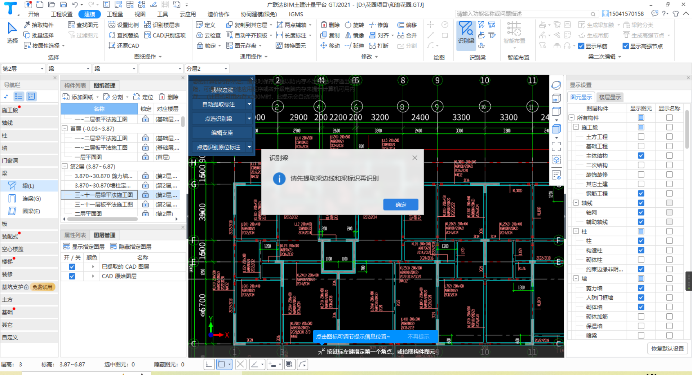Click the 恢复默认设置 button
692x375 pixels.
[667, 349]
